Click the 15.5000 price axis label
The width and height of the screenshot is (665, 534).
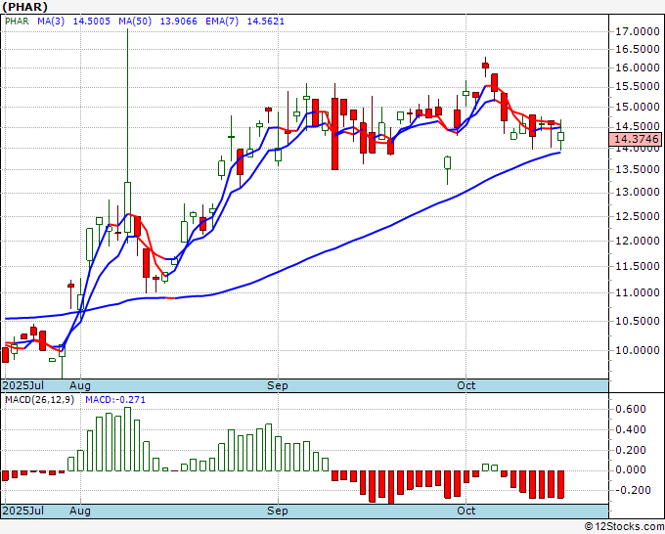pyautogui.click(x=637, y=87)
